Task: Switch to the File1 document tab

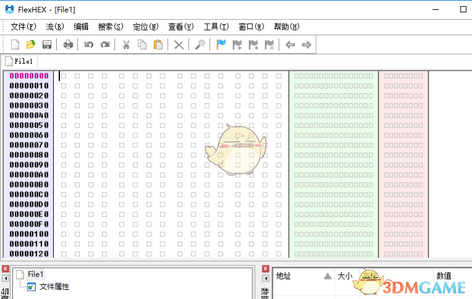Action: 19,61
